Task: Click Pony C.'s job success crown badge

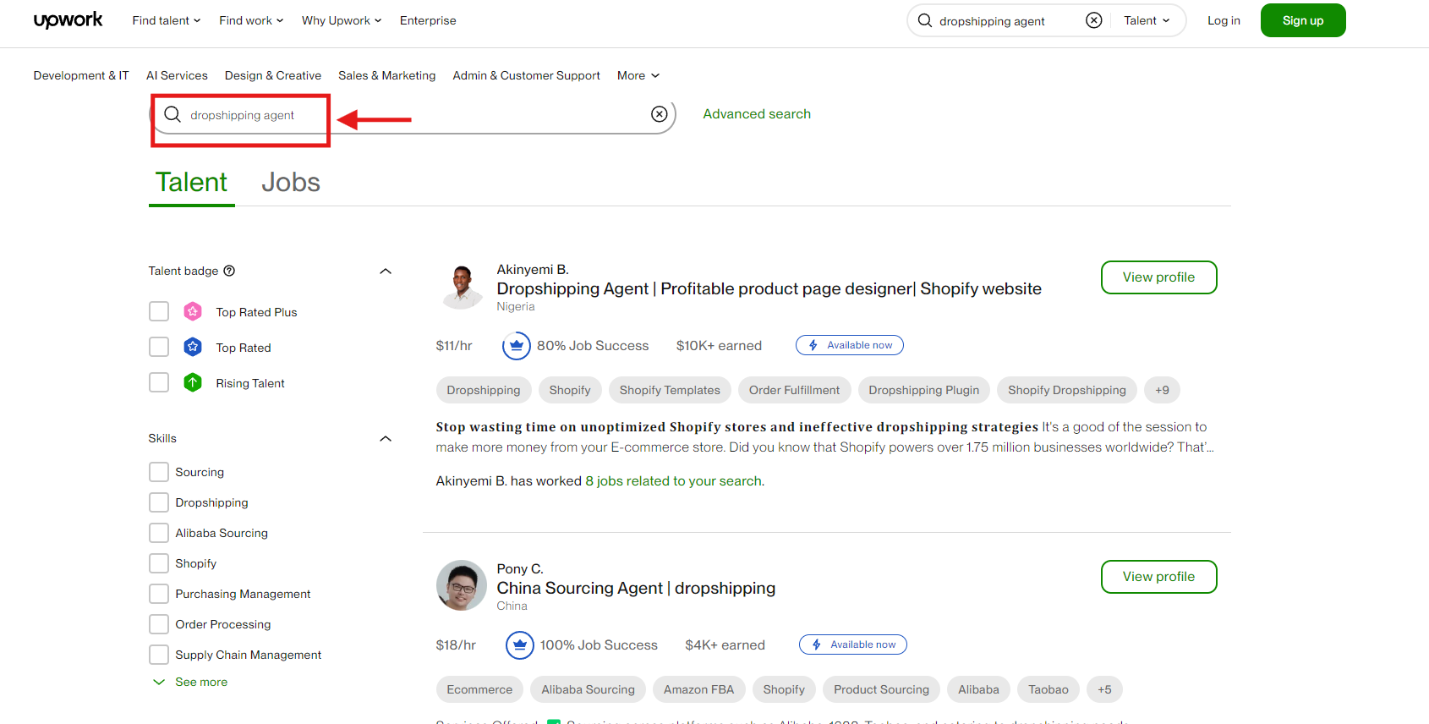Action: (x=520, y=644)
